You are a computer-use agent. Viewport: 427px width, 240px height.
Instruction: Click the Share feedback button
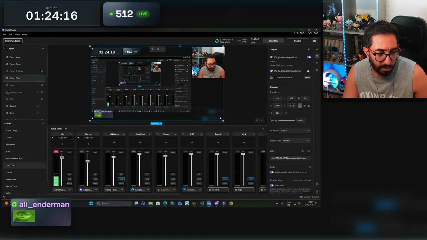13,41
